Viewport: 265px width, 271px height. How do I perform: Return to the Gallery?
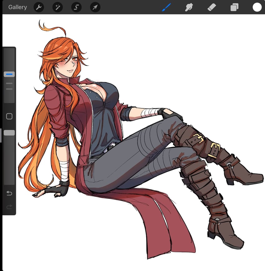pyautogui.click(x=17, y=7)
